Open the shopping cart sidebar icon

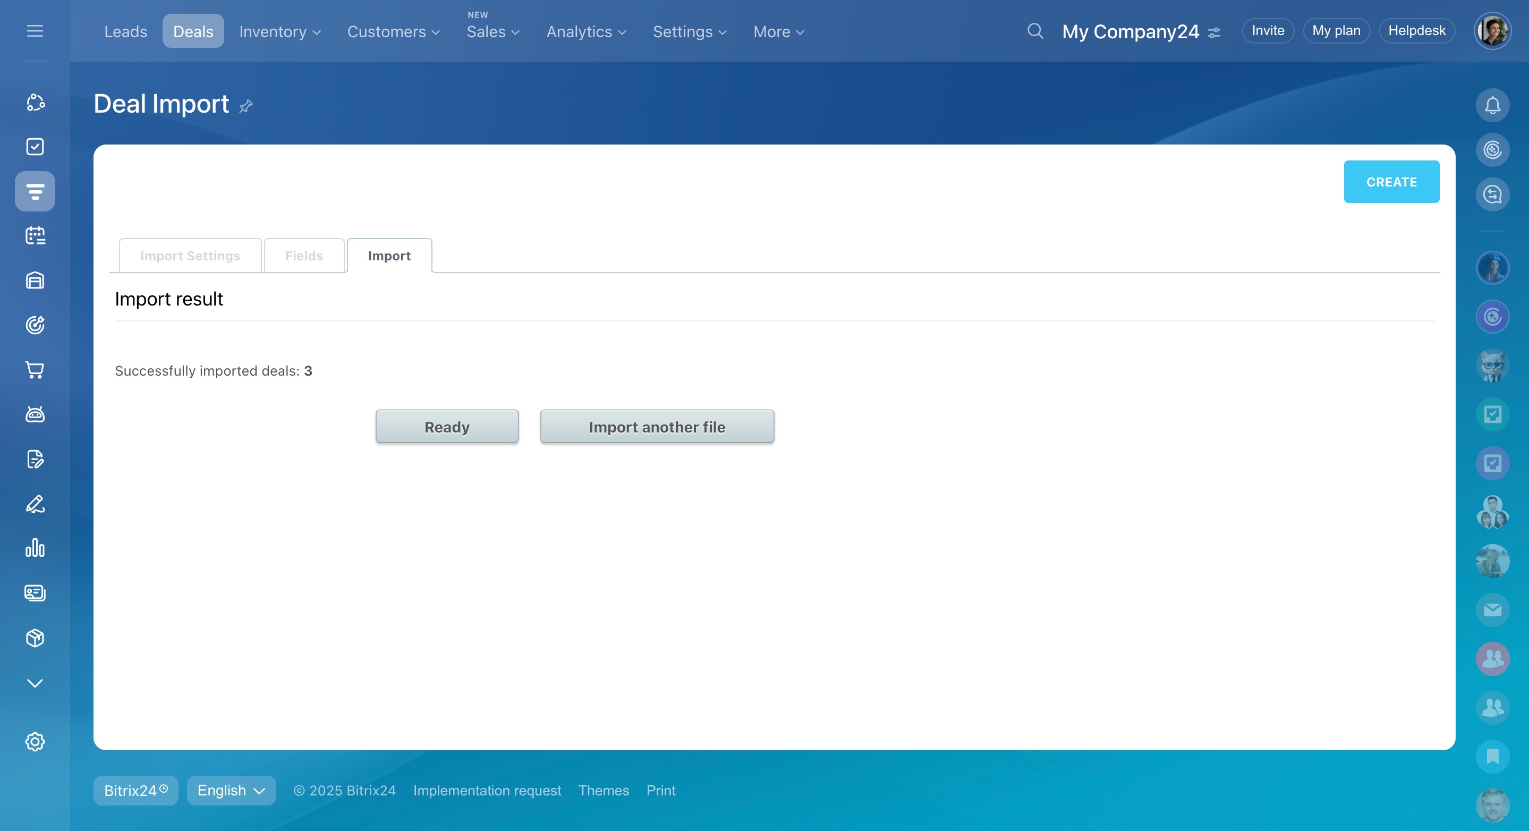click(x=35, y=370)
